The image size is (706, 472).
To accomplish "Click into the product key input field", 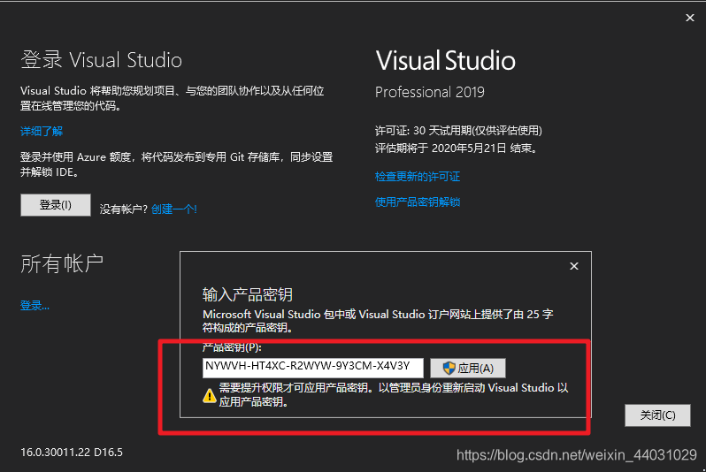I will click(313, 368).
